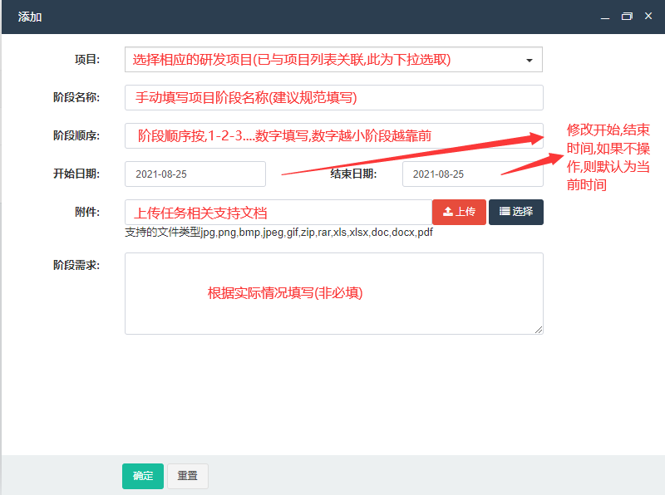Click the 开始日期 label
665x495 pixels.
(x=76, y=174)
